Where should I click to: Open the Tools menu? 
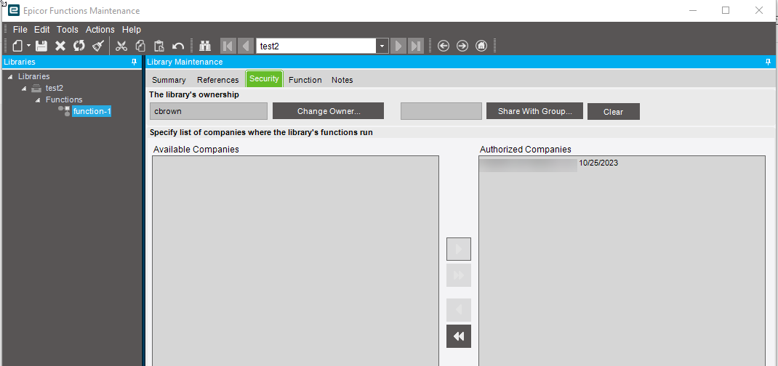pyautogui.click(x=68, y=30)
